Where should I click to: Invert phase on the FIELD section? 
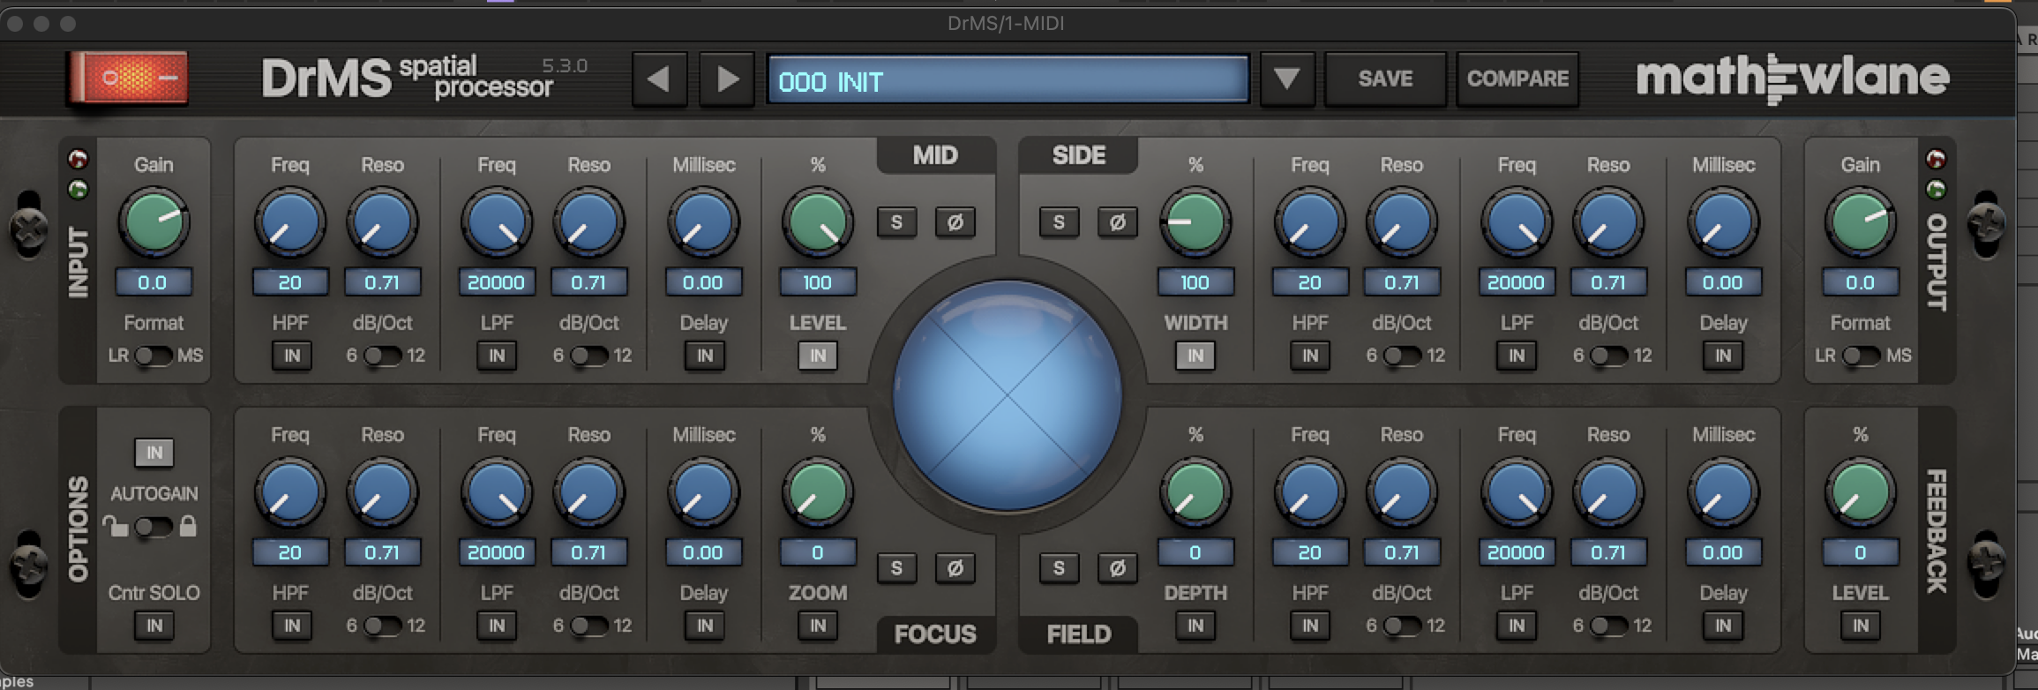coord(1117,568)
